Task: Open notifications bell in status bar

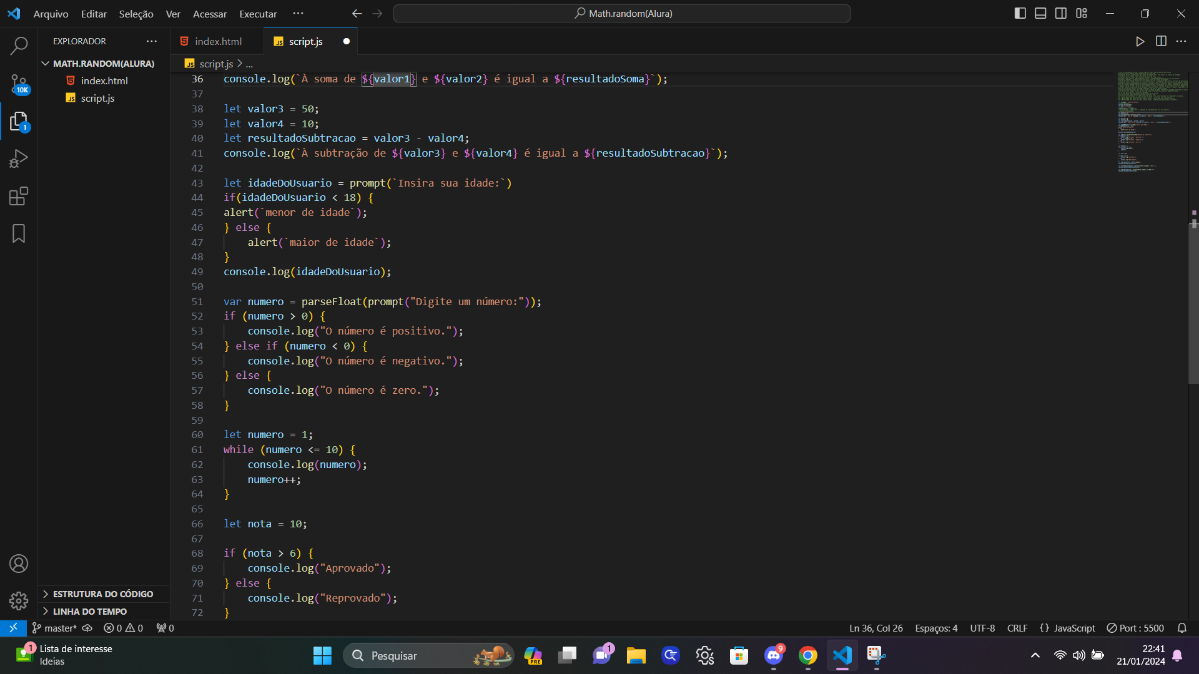Action: (x=1182, y=628)
